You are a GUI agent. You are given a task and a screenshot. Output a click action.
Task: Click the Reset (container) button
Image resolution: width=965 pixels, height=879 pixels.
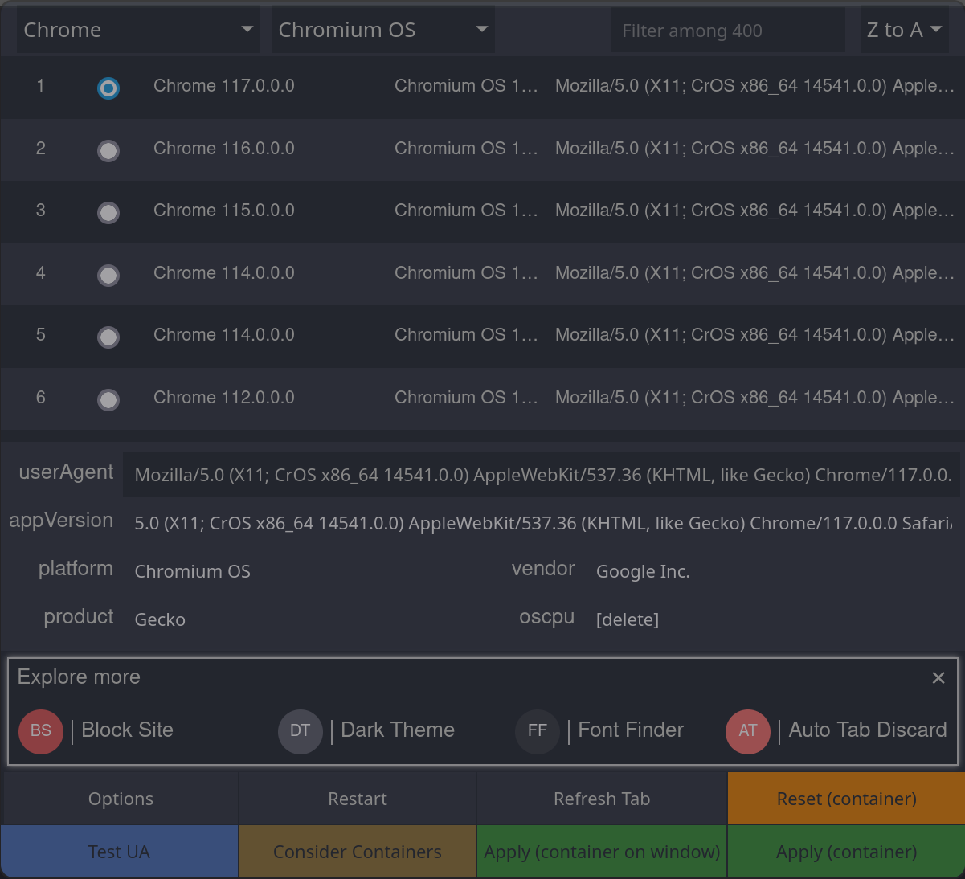[847, 799]
